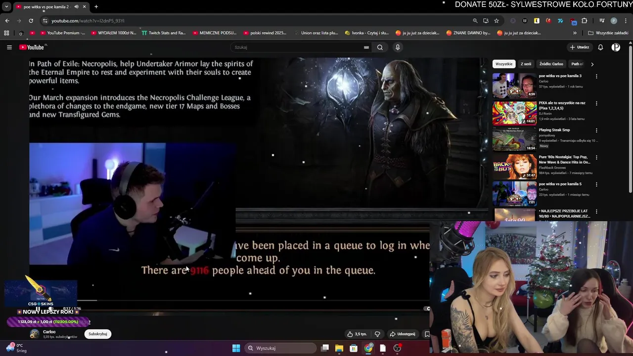Open the Chrome extensions puzzle icon

[585, 21]
